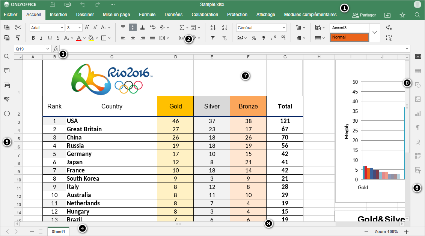Click the print icon in title bar
This screenshot has height=236, width=425.
[x=68, y=4]
